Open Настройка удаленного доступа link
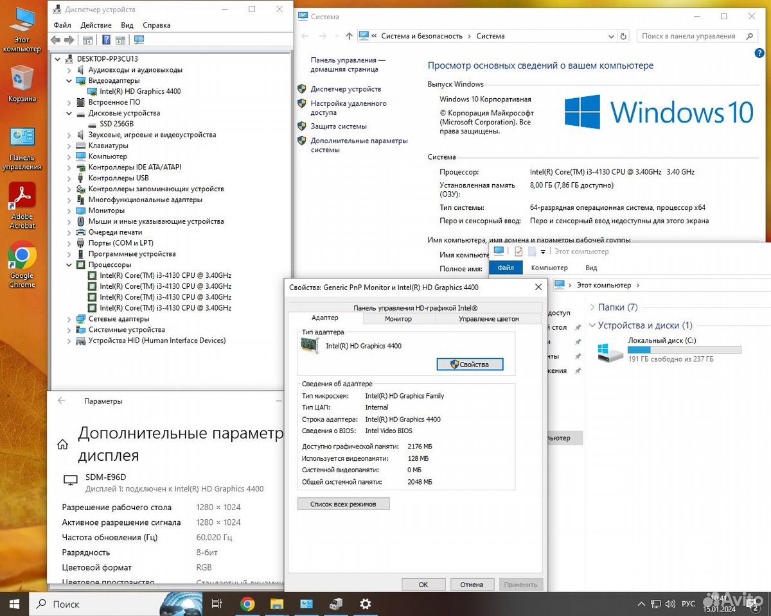Image resolution: width=771 pixels, height=616 pixels. coord(348,107)
